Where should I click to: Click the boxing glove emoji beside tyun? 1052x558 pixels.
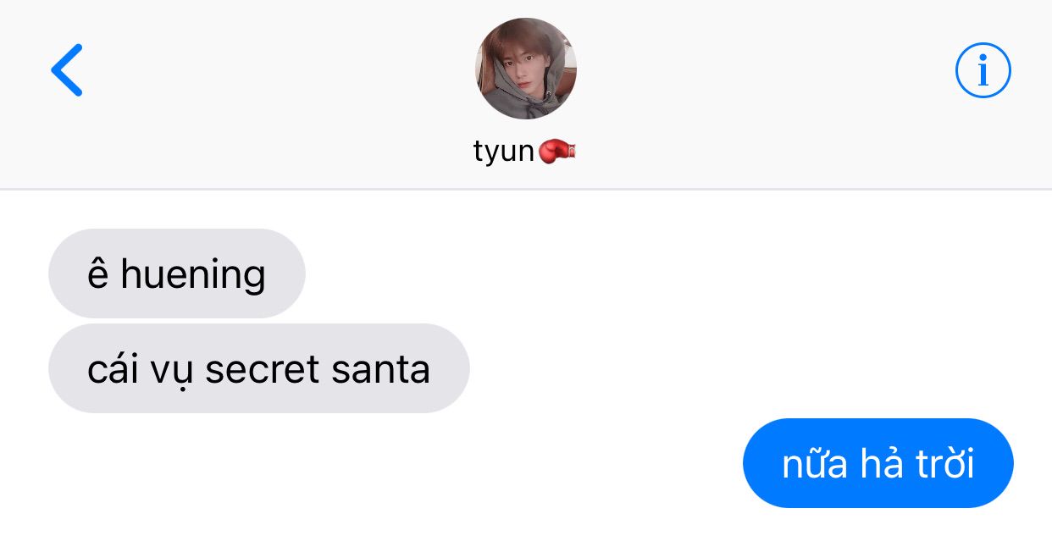[557, 152]
